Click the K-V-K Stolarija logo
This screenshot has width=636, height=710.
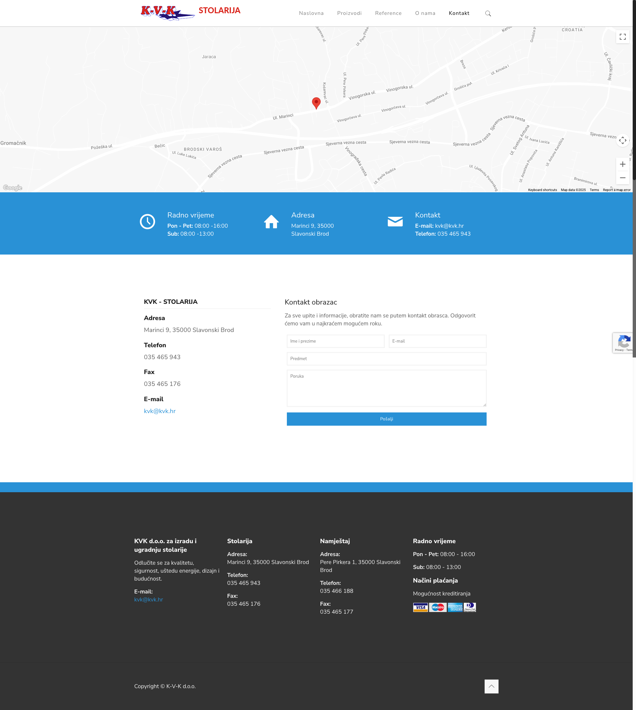[x=190, y=12]
